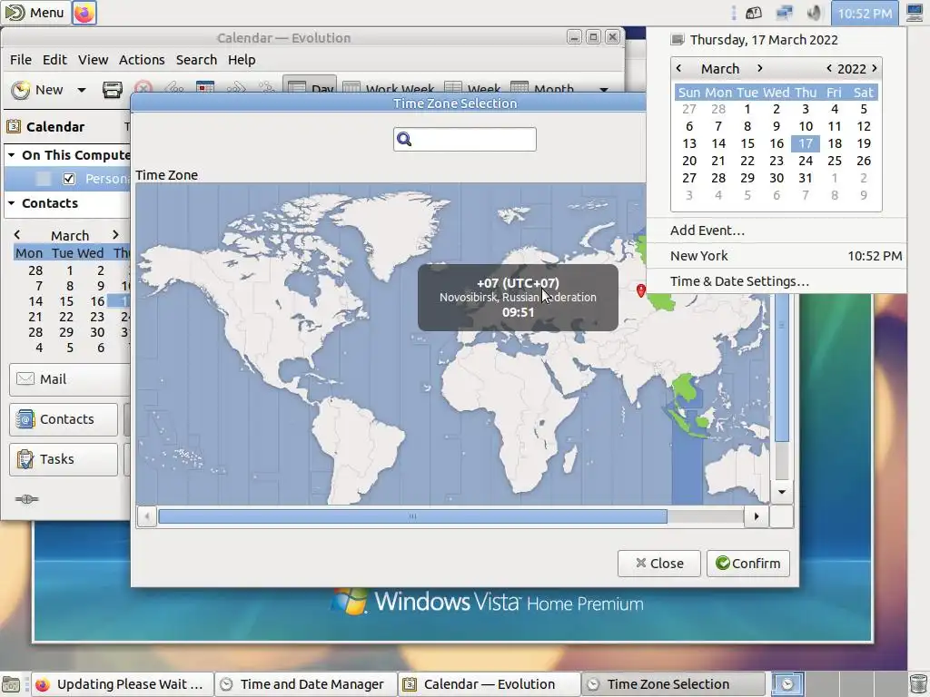
Task: Open the Contacts switcher button
Action: point(64,419)
